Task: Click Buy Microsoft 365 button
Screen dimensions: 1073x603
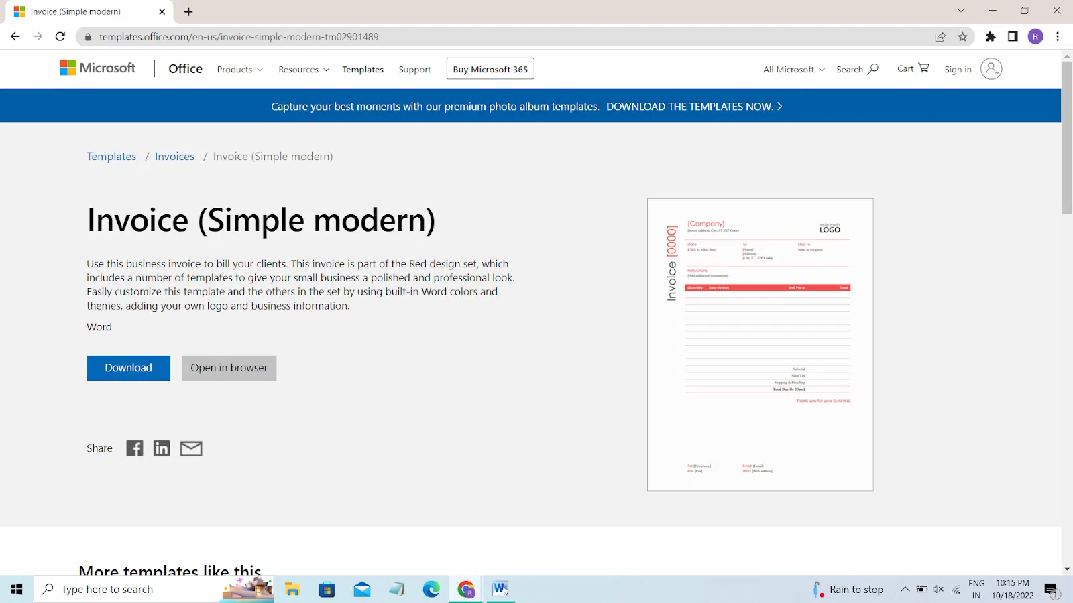Action: (x=490, y=69)
